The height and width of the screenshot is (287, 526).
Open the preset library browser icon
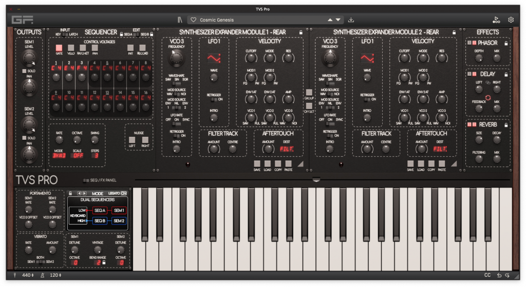[180, 20]
